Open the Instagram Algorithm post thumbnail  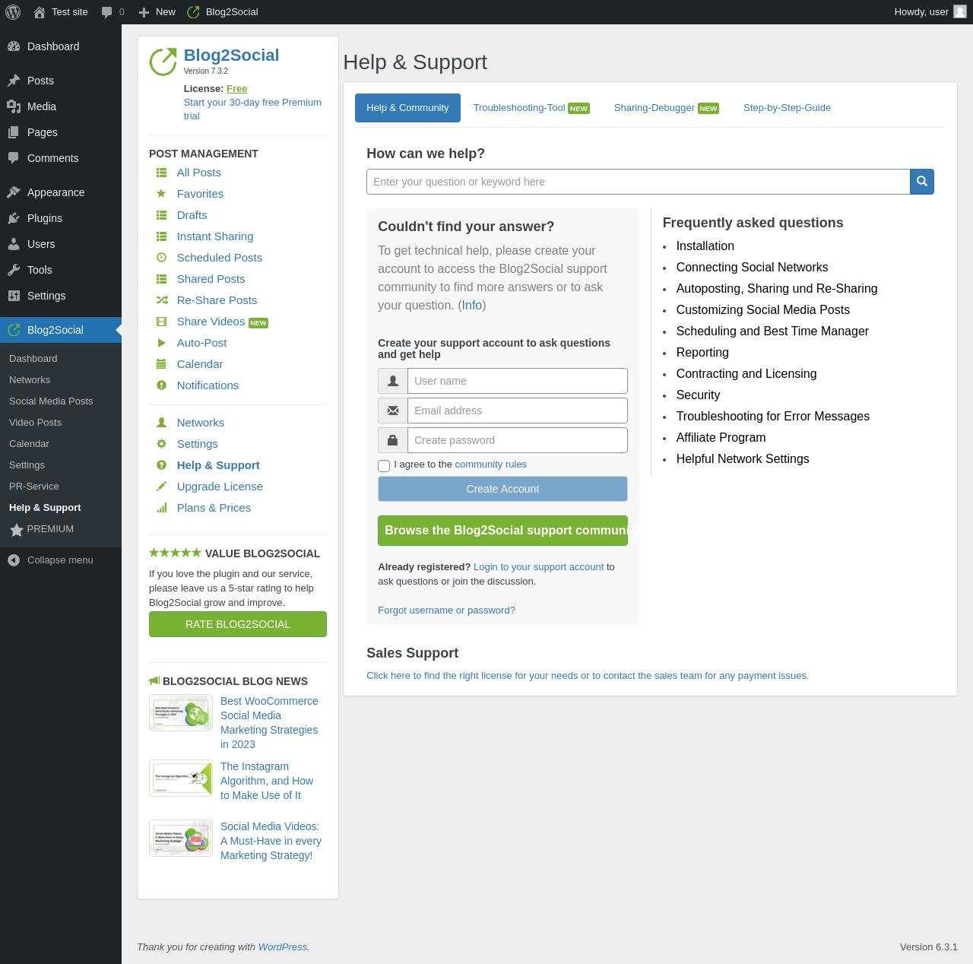coord(181,778)
